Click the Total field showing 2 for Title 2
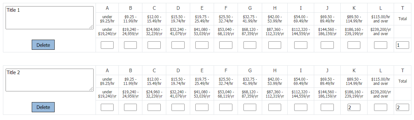Screen dimensions: 414x120 403,107
